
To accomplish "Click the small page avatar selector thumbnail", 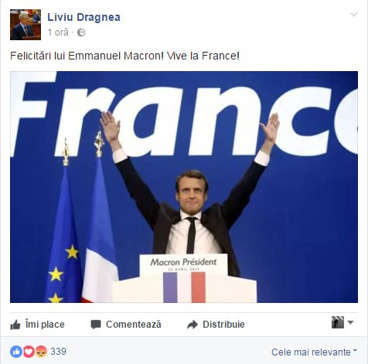I will [x=338, y=322].
